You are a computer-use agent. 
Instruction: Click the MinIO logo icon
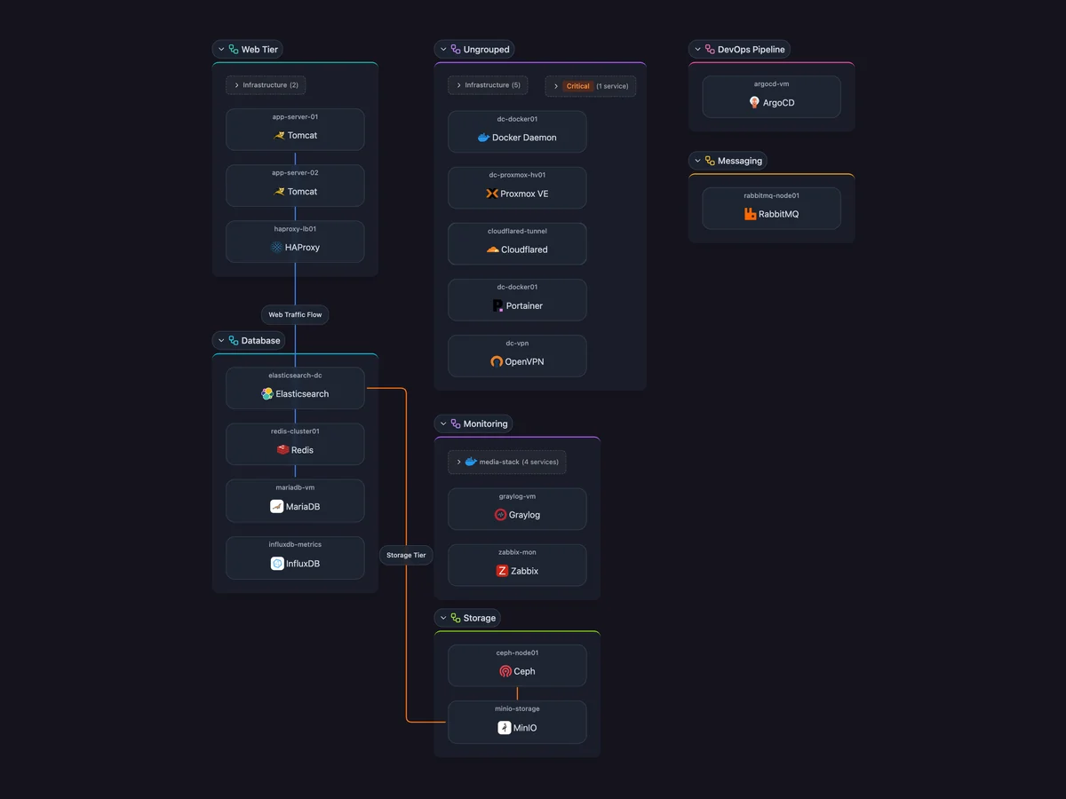[504, 728]
